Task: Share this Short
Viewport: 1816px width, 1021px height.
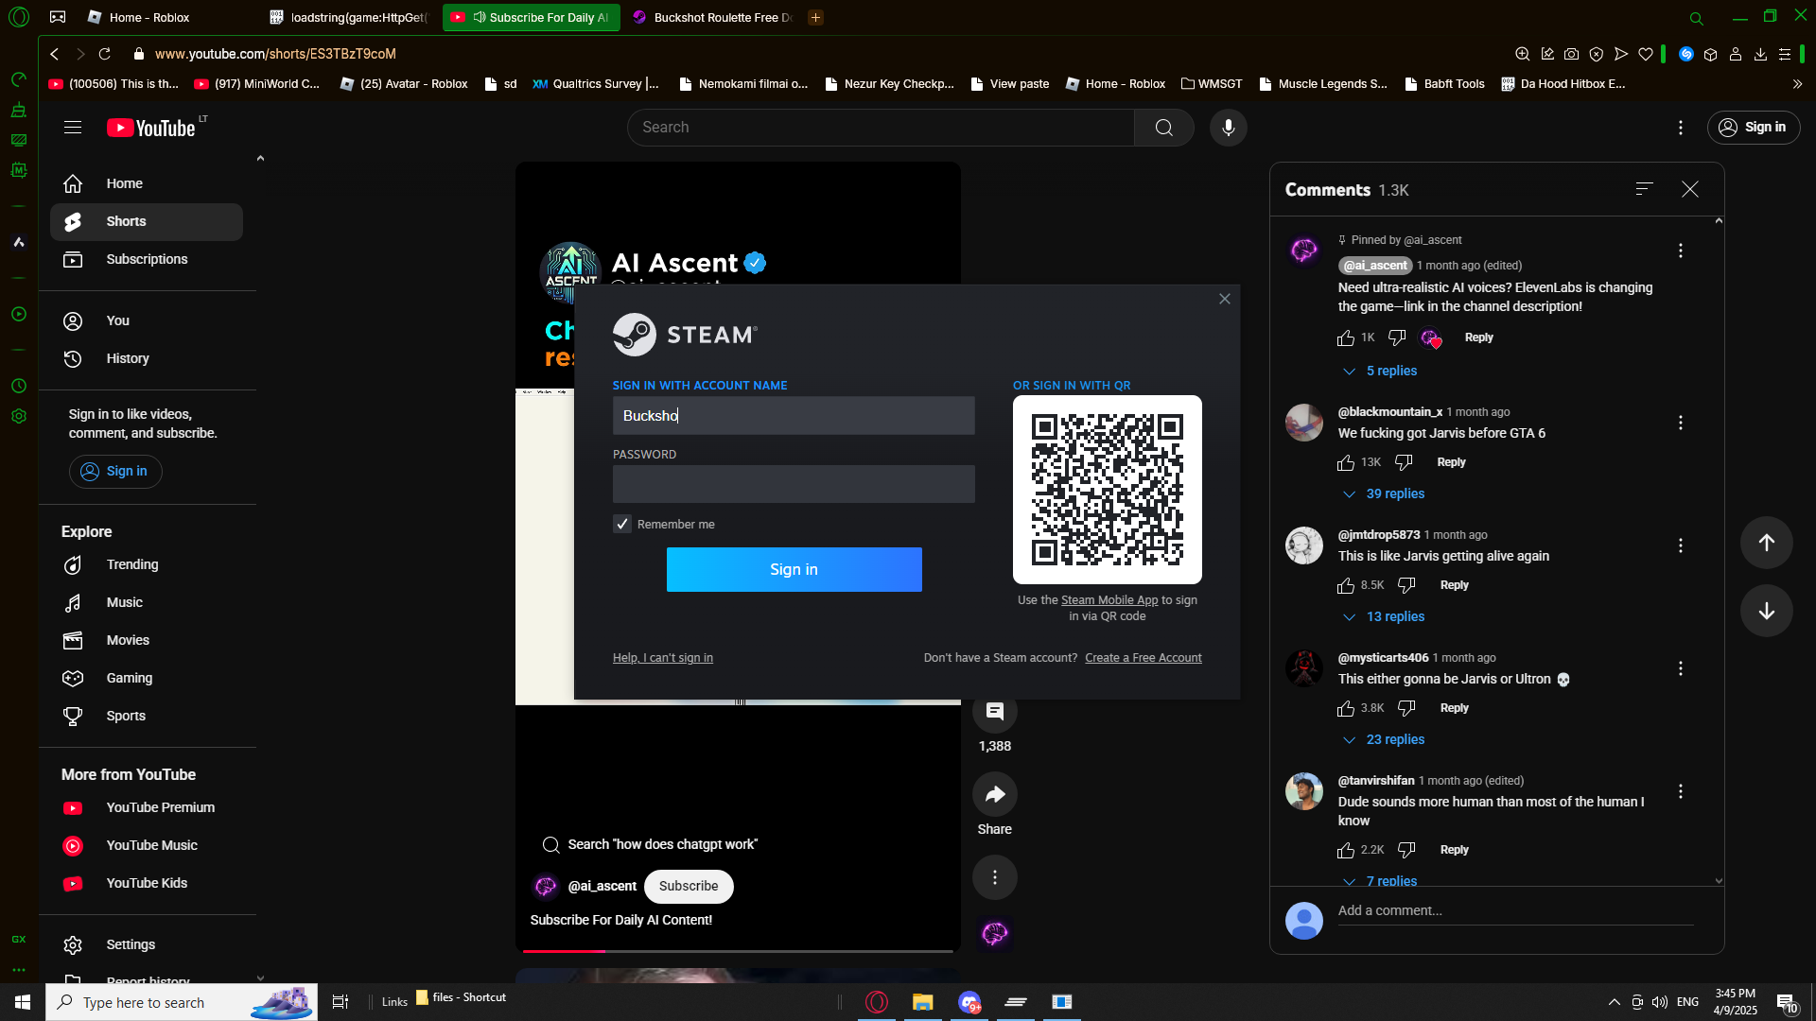Action: coord(995,794)
